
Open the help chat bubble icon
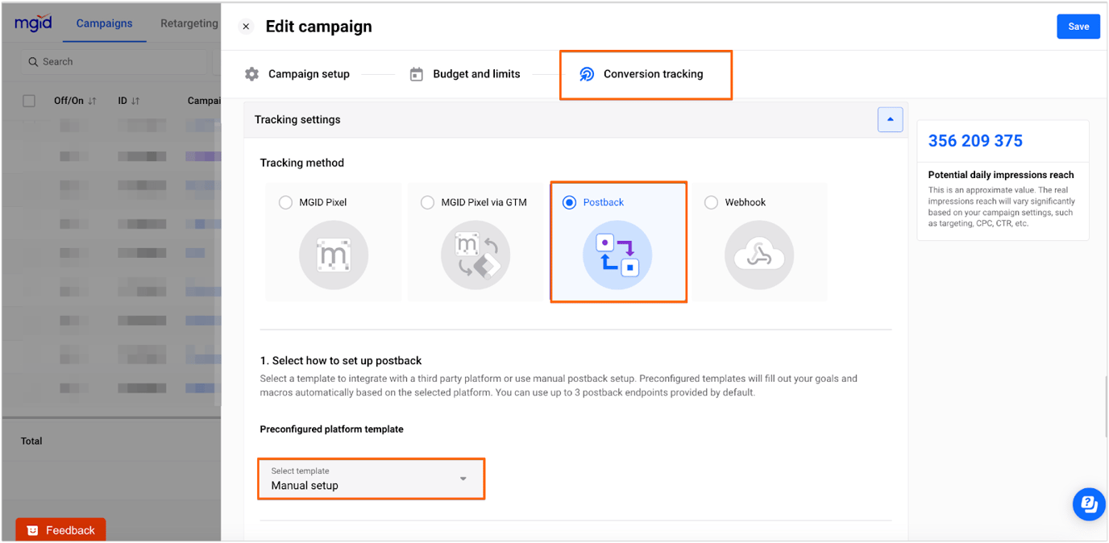tap(1089, 504)
